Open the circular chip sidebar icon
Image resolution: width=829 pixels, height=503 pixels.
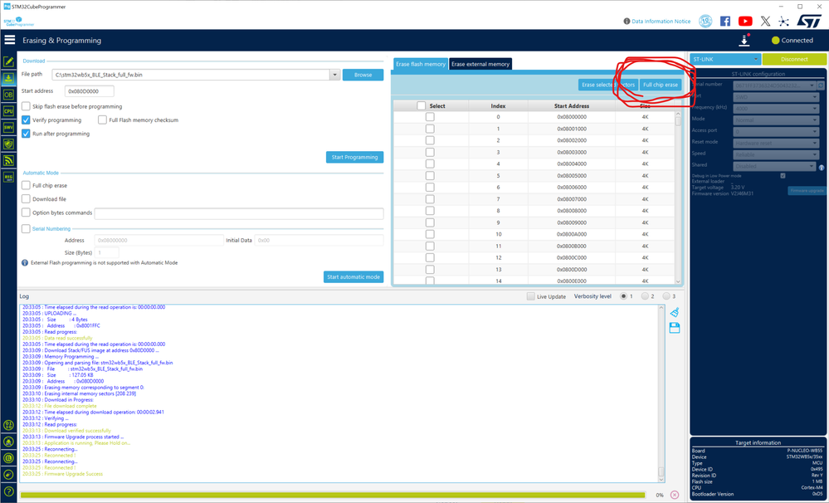(x=8, y=458)
